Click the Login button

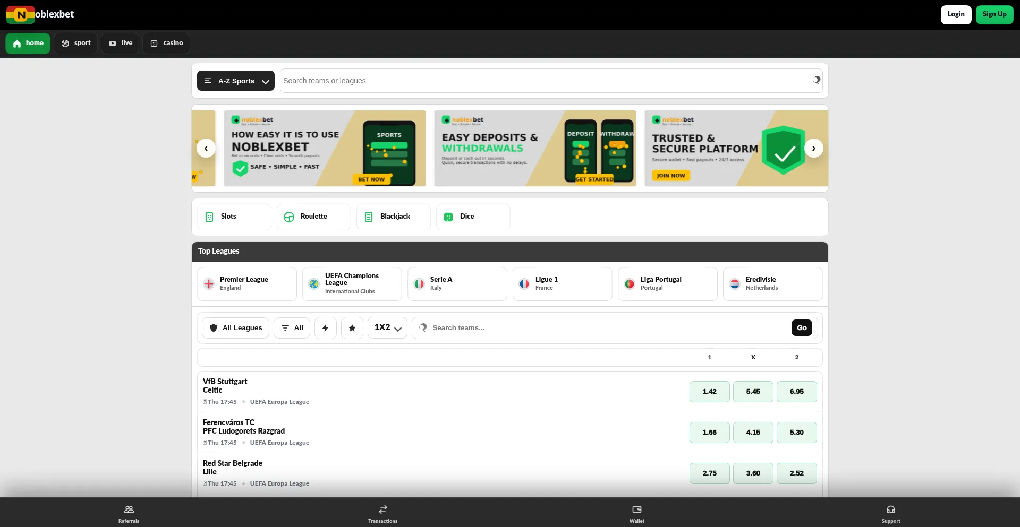point(956,14)
